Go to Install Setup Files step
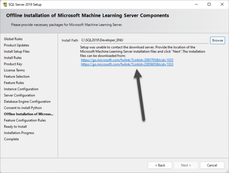 pyautogui.click(x=17, y=51)
